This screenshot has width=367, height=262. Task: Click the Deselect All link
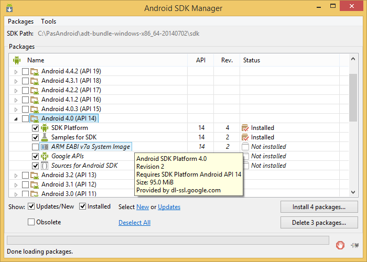tap(134, 223)
